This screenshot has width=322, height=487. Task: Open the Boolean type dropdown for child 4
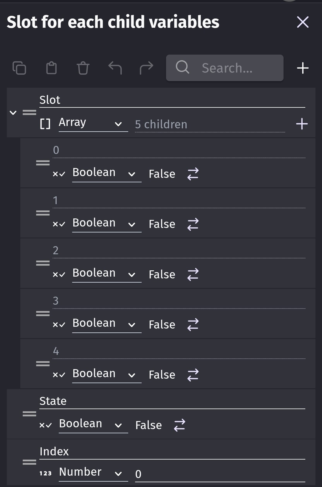106,374
